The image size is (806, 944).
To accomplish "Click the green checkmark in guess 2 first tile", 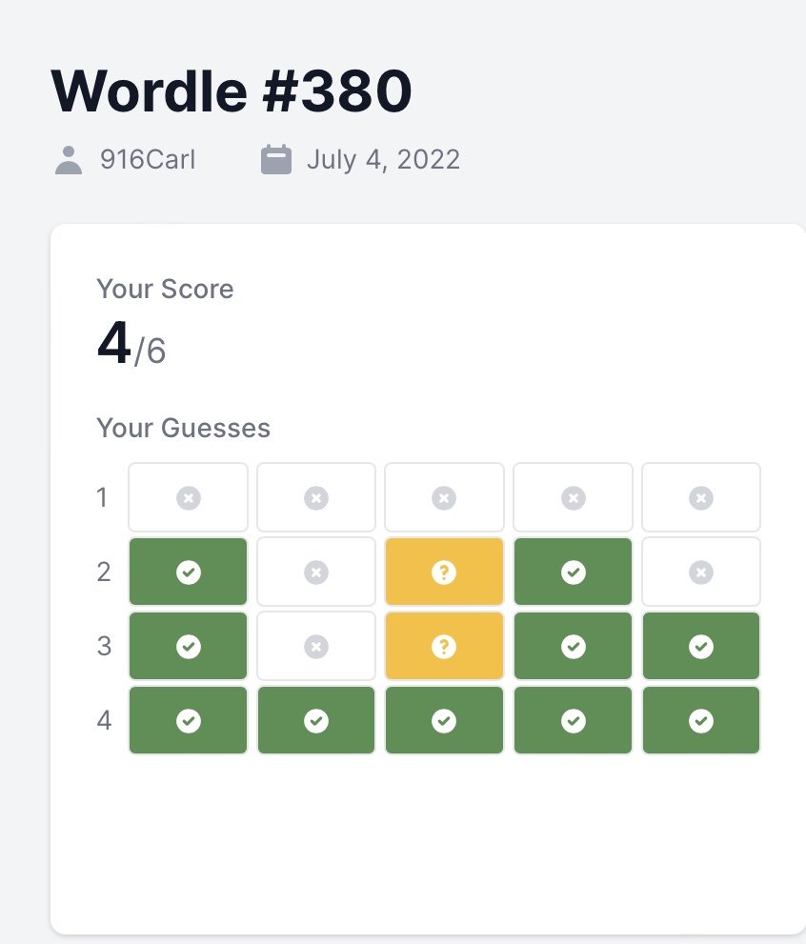I will click(x=189, y=572).
